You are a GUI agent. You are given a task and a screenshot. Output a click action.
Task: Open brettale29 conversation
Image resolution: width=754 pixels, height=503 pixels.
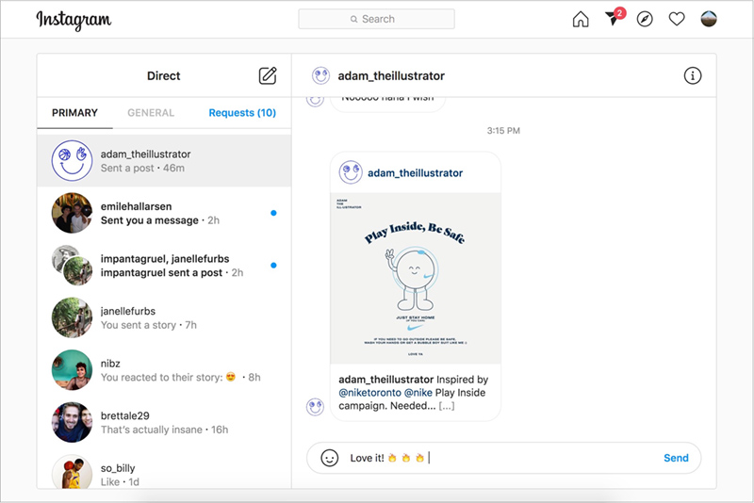pyautogui.click(x=164, y=422)
